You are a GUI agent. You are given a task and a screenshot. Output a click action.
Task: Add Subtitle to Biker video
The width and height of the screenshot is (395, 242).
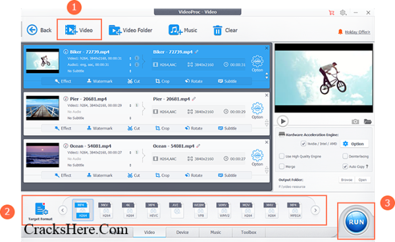(227, 82)
